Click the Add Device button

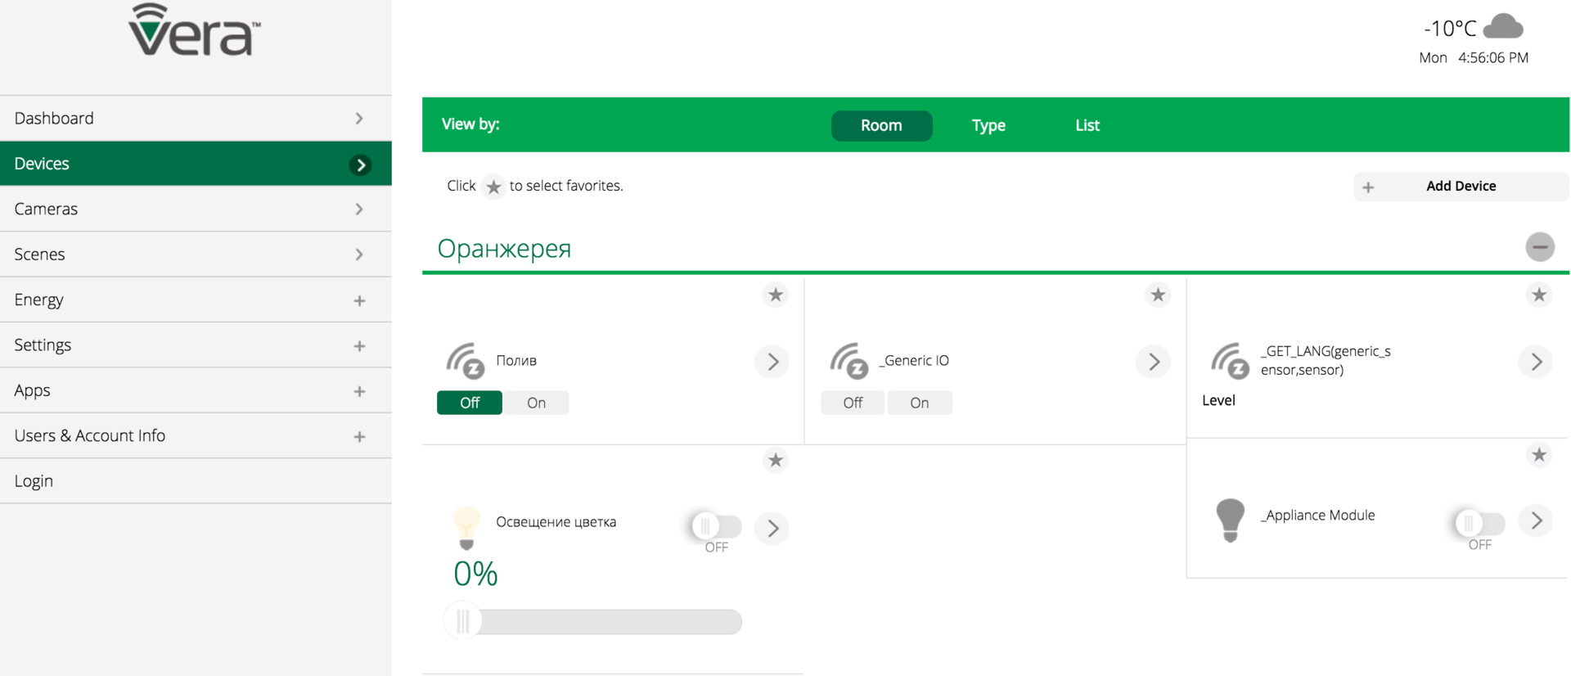point(1461,187)
